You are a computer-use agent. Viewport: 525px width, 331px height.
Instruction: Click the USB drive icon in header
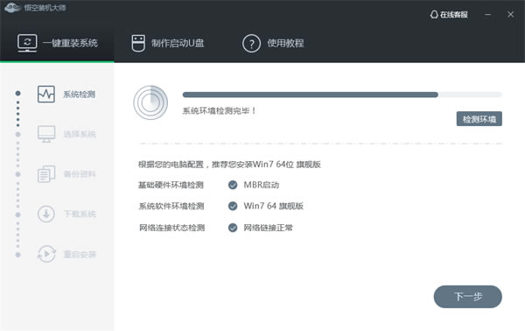[138, 43]
